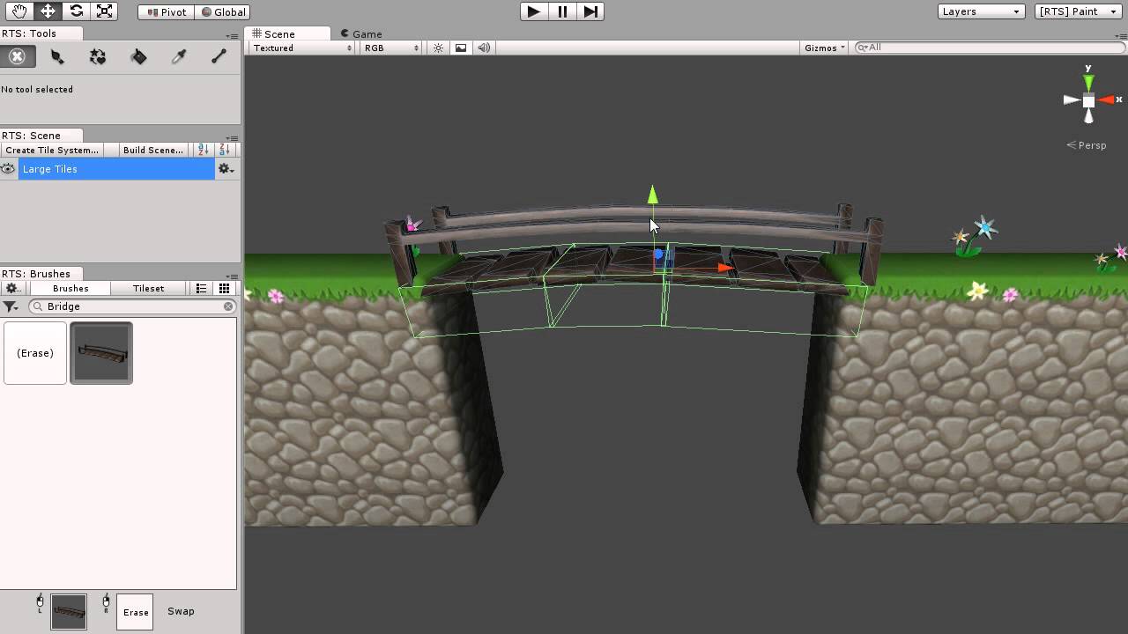Open the brushes filter funnel menu
Viewport: 1128px width, 634px height.
click(11, 306)
